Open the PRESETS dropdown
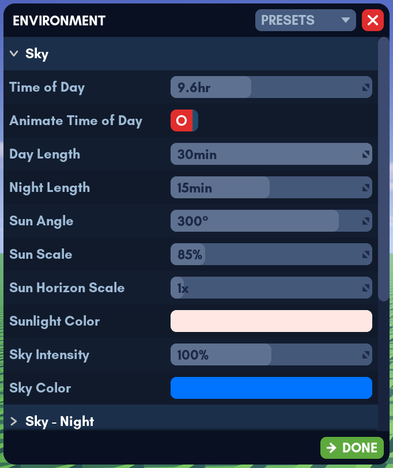Image resolution: width=393 pixels, height=468 pixels. 305,20
